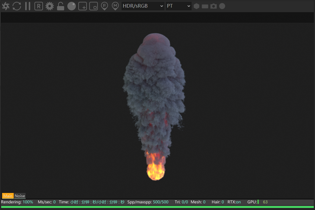
Task: Click the camera snapshot icon on the toolbar
Action: coord(213,6)
